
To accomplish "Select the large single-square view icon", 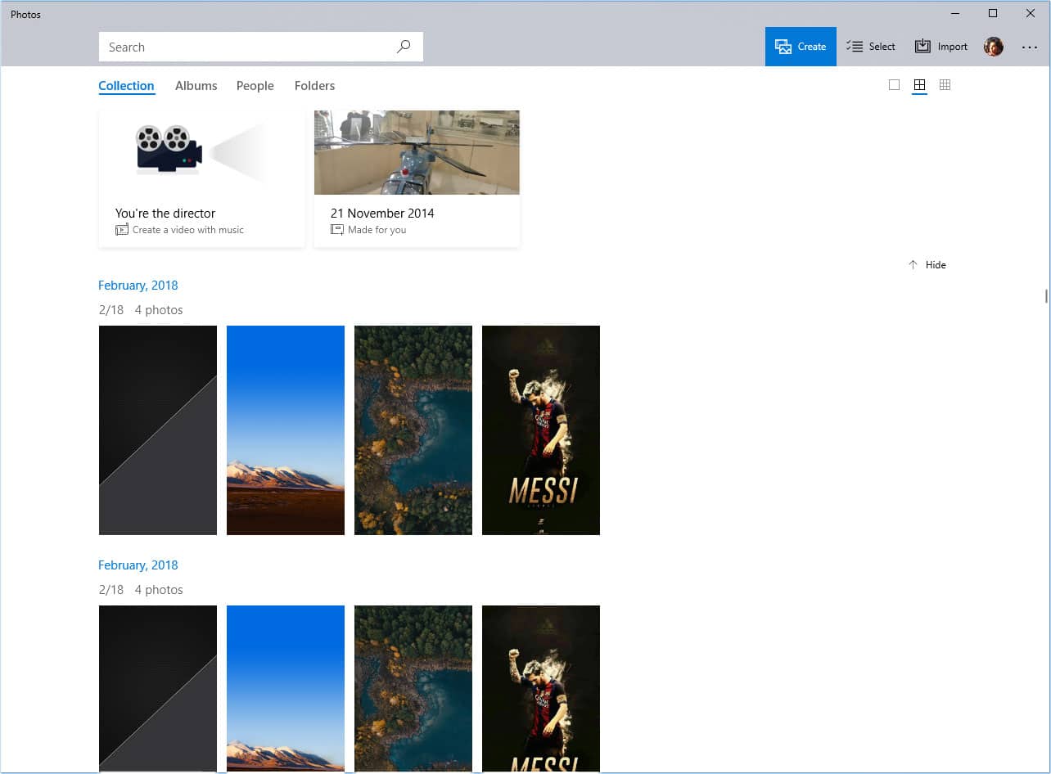I will coord(894,85).
